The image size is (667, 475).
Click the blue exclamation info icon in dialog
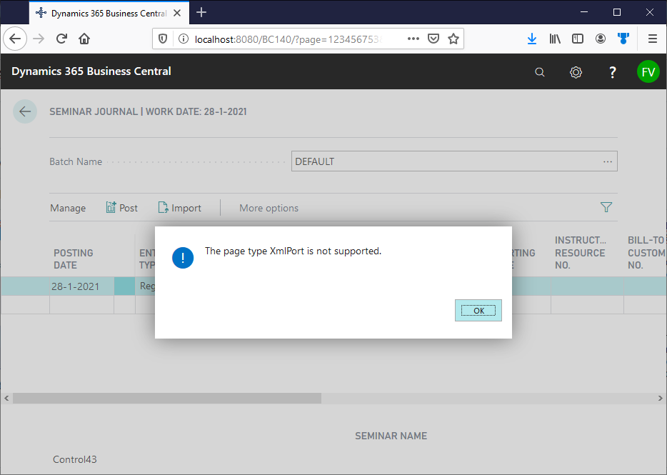(x=183, y=258)
